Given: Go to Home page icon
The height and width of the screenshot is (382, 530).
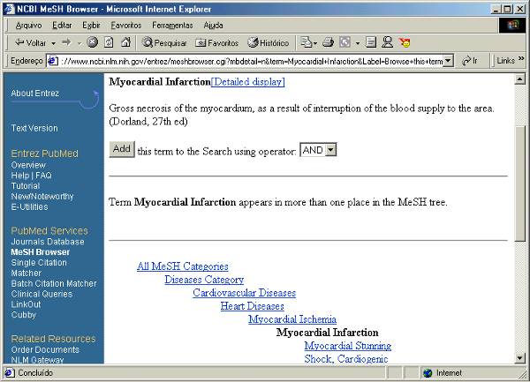Looking at the screenshot, I should [x=125, y=42].
